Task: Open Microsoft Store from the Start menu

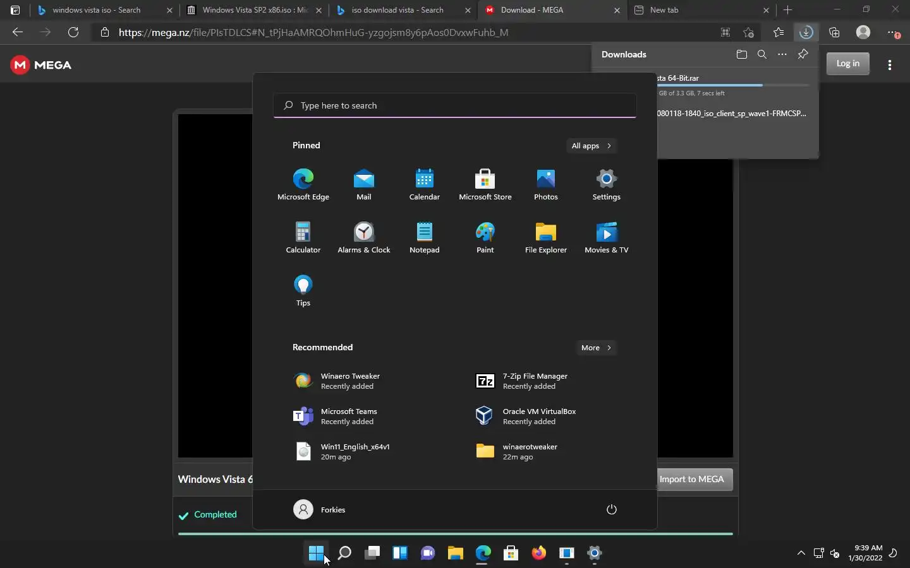Action: point(485,184)
